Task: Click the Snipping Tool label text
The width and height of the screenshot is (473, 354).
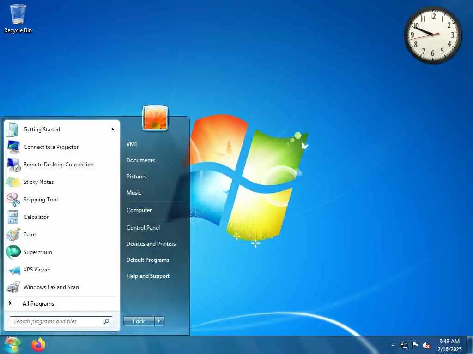Action: click(41, 200)
